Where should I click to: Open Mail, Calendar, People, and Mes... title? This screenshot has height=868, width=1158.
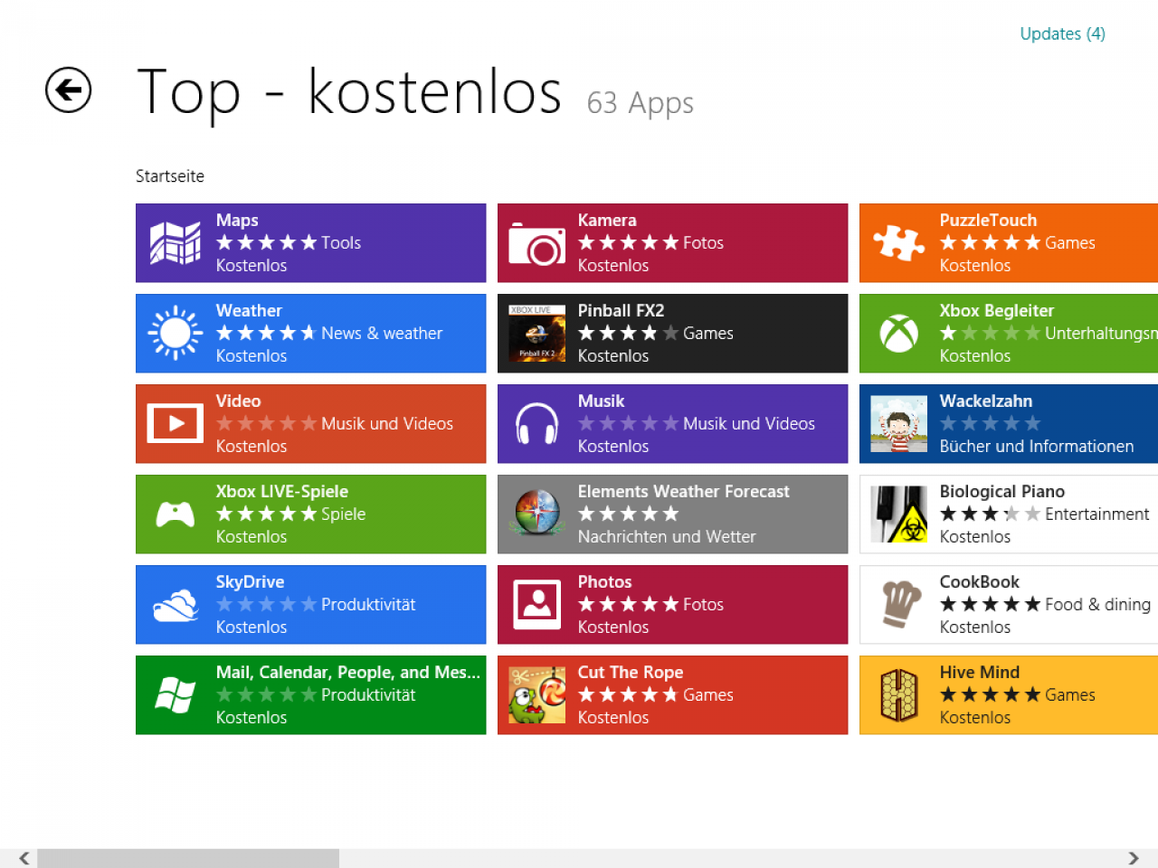click(347, 672)
